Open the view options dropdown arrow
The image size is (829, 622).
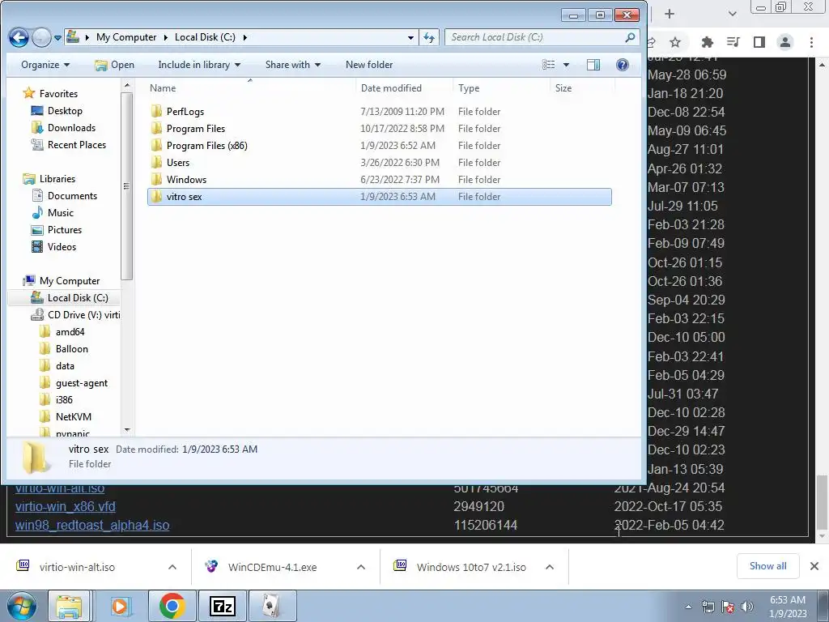[x=566, y=65]
